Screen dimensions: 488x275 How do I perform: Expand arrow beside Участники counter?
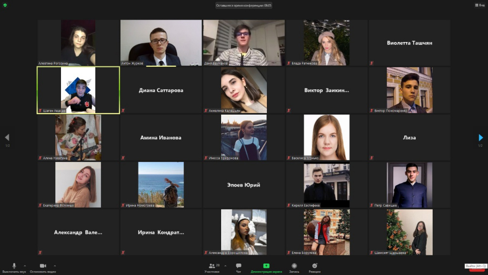[225, 266]
